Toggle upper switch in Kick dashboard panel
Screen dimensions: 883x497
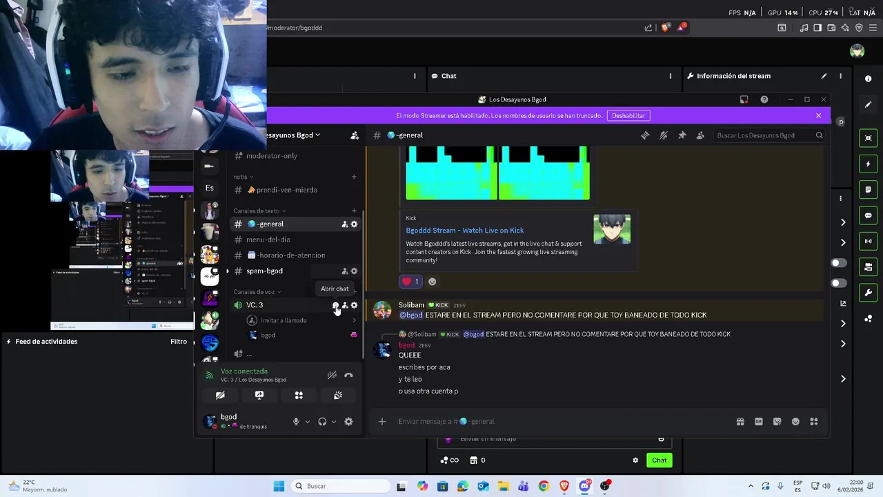pos(839,263)
